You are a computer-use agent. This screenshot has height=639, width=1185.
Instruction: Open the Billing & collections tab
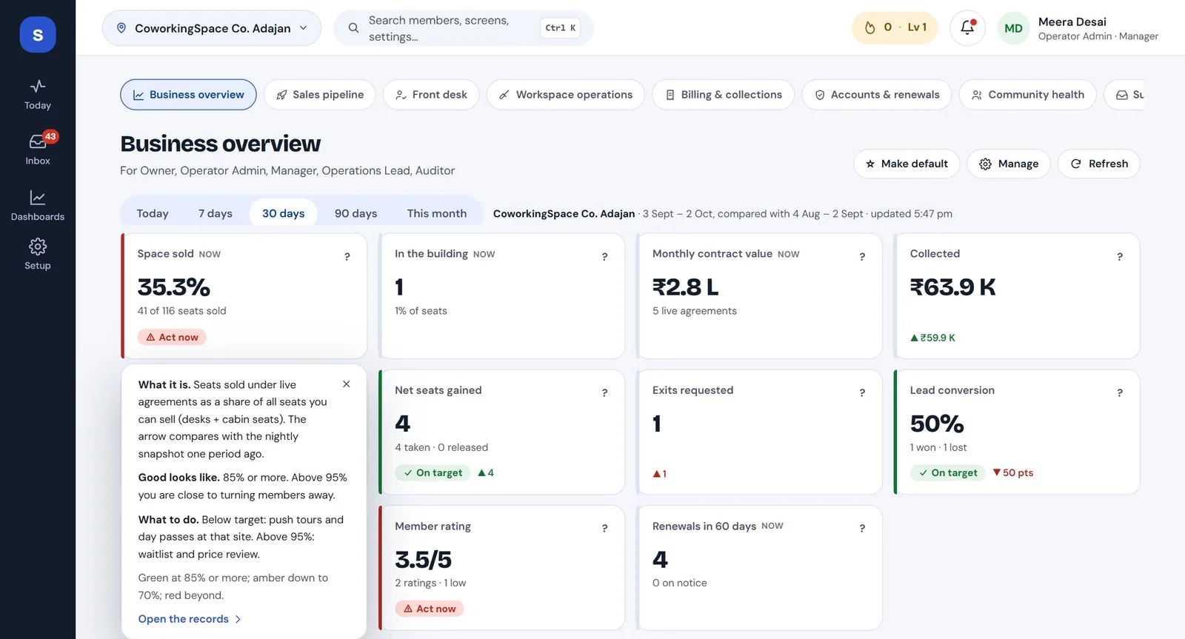(x=723, y=95)
